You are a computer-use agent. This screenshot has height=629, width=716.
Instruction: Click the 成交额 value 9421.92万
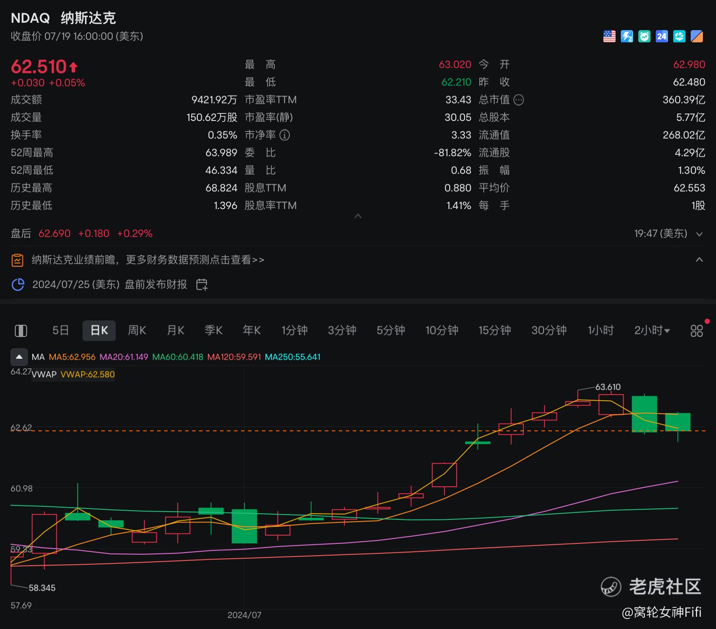coord(214,100)
